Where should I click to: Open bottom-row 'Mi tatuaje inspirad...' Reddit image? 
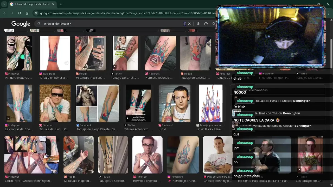coord(79,155)
